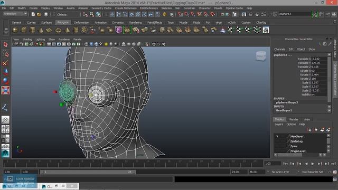Click the purple cube shelf icon
Viewport: 338px width, 190px height.
118,30
